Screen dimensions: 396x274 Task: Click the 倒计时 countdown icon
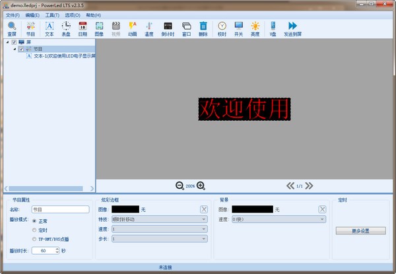point(167,28)
